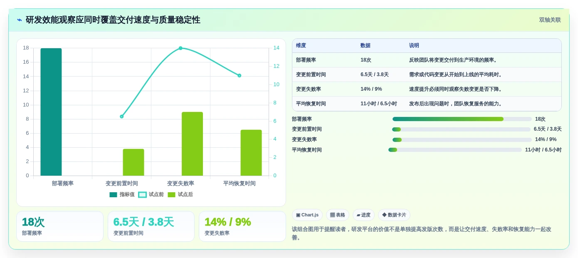Click the line point above 变更失败率
This screenshot has height=258, width=578.
pos(180,48)
